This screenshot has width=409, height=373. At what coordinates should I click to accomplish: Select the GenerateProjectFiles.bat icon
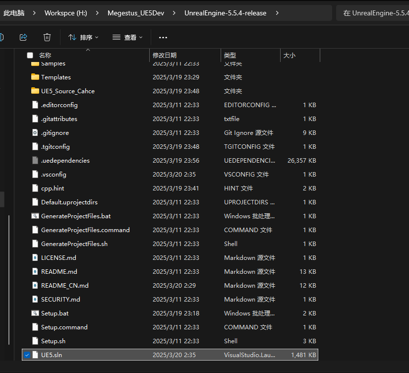pos(35,216)
